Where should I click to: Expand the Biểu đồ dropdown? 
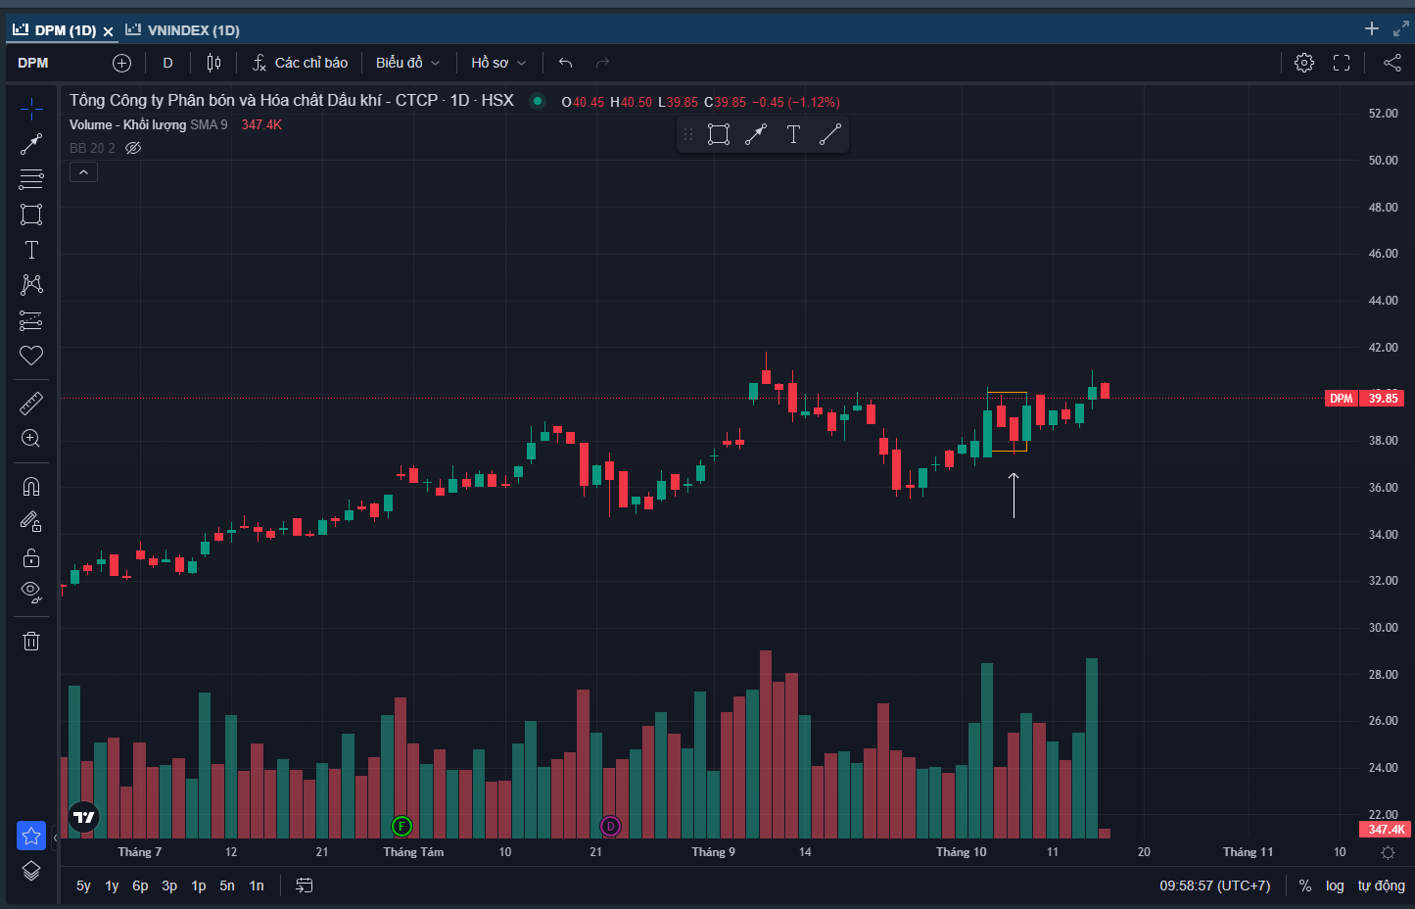(x=407, y=63)
